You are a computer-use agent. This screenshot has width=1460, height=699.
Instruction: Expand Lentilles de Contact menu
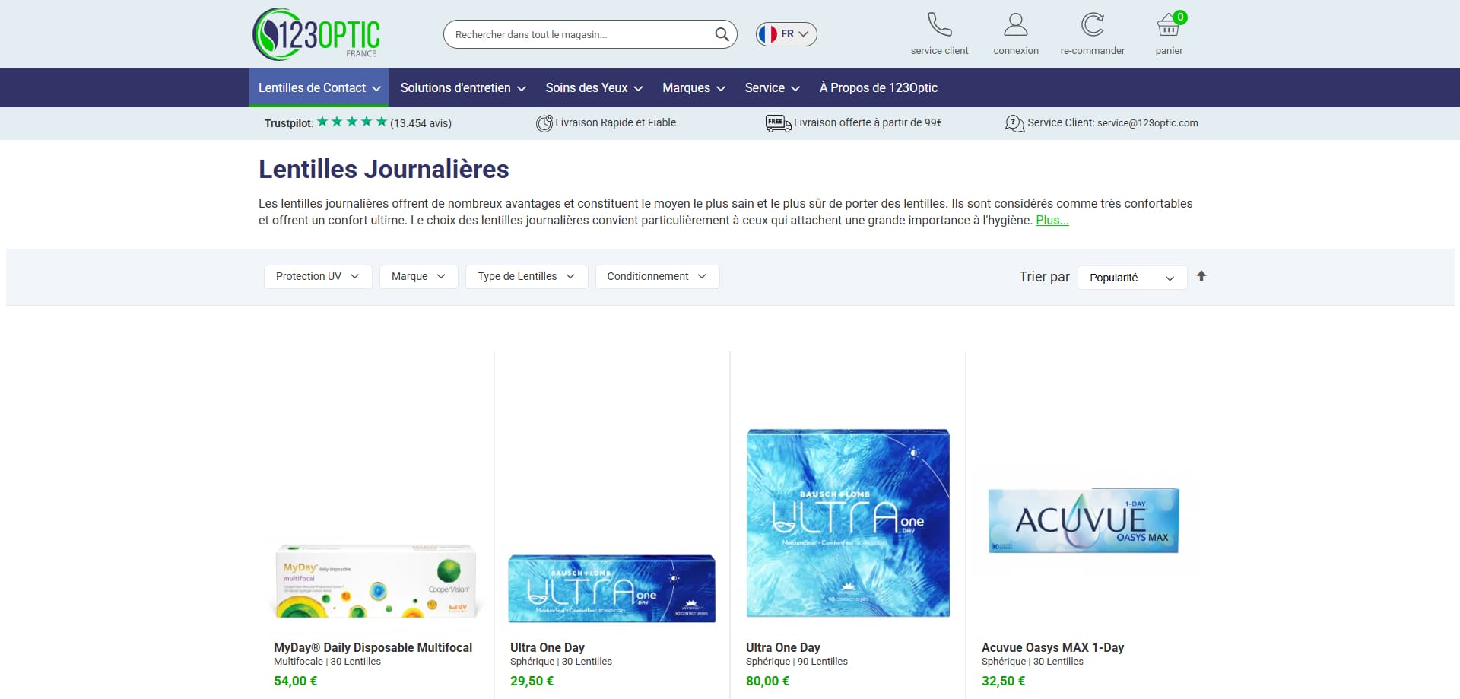click(x=319, y=88)
